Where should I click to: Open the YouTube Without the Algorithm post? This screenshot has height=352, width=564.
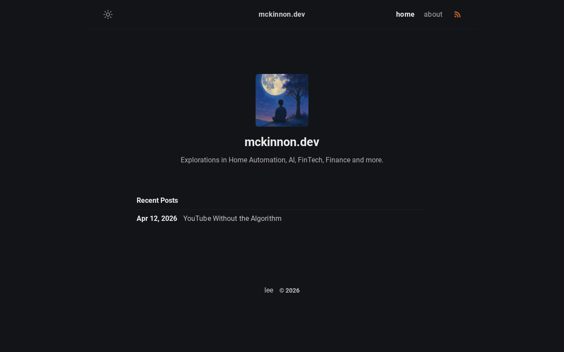pyautogui.click(x=232, y=219)
